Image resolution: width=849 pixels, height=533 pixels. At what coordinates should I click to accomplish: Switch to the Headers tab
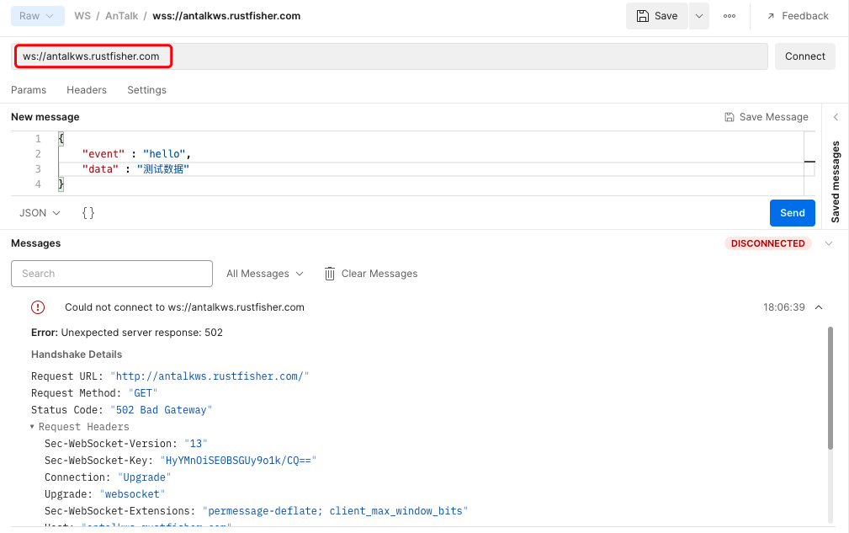(x=87, y=90)
